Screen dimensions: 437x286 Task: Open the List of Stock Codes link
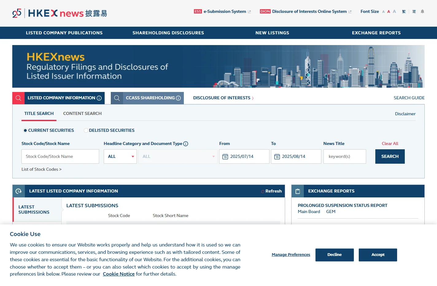[x=41, y=170]
